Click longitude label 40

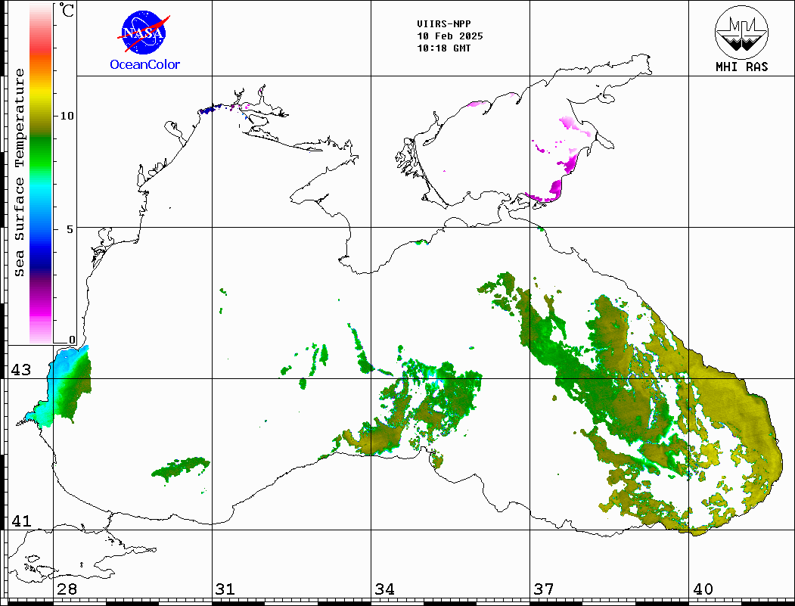click(703, 589)
